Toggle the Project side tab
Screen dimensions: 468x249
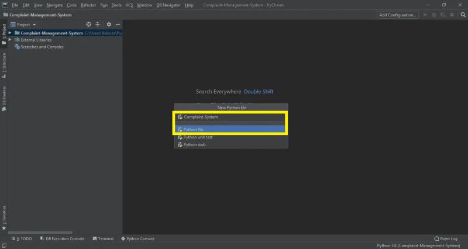pos(4,34)
